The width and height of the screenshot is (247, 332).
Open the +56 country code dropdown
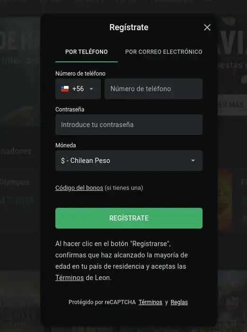coord(78,89)
